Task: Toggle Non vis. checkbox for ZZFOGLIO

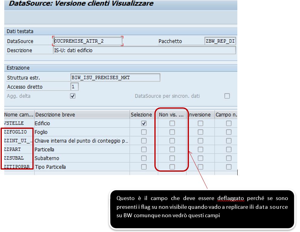Action: point(172,132)
